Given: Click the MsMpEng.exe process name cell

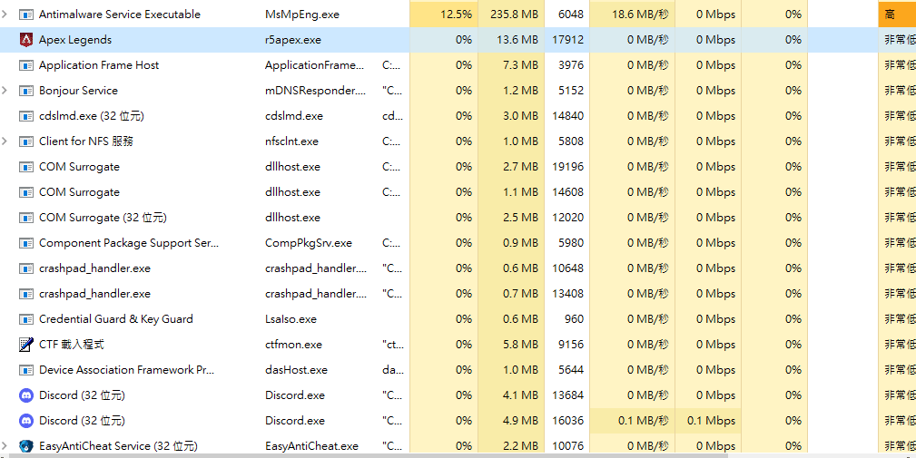Looking at the screenshot, I should pos(302,15).
